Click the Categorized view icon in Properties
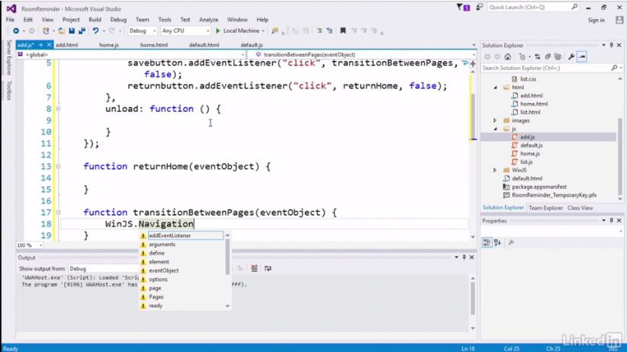This screenshot has height=352, width=627. (487, 242)
